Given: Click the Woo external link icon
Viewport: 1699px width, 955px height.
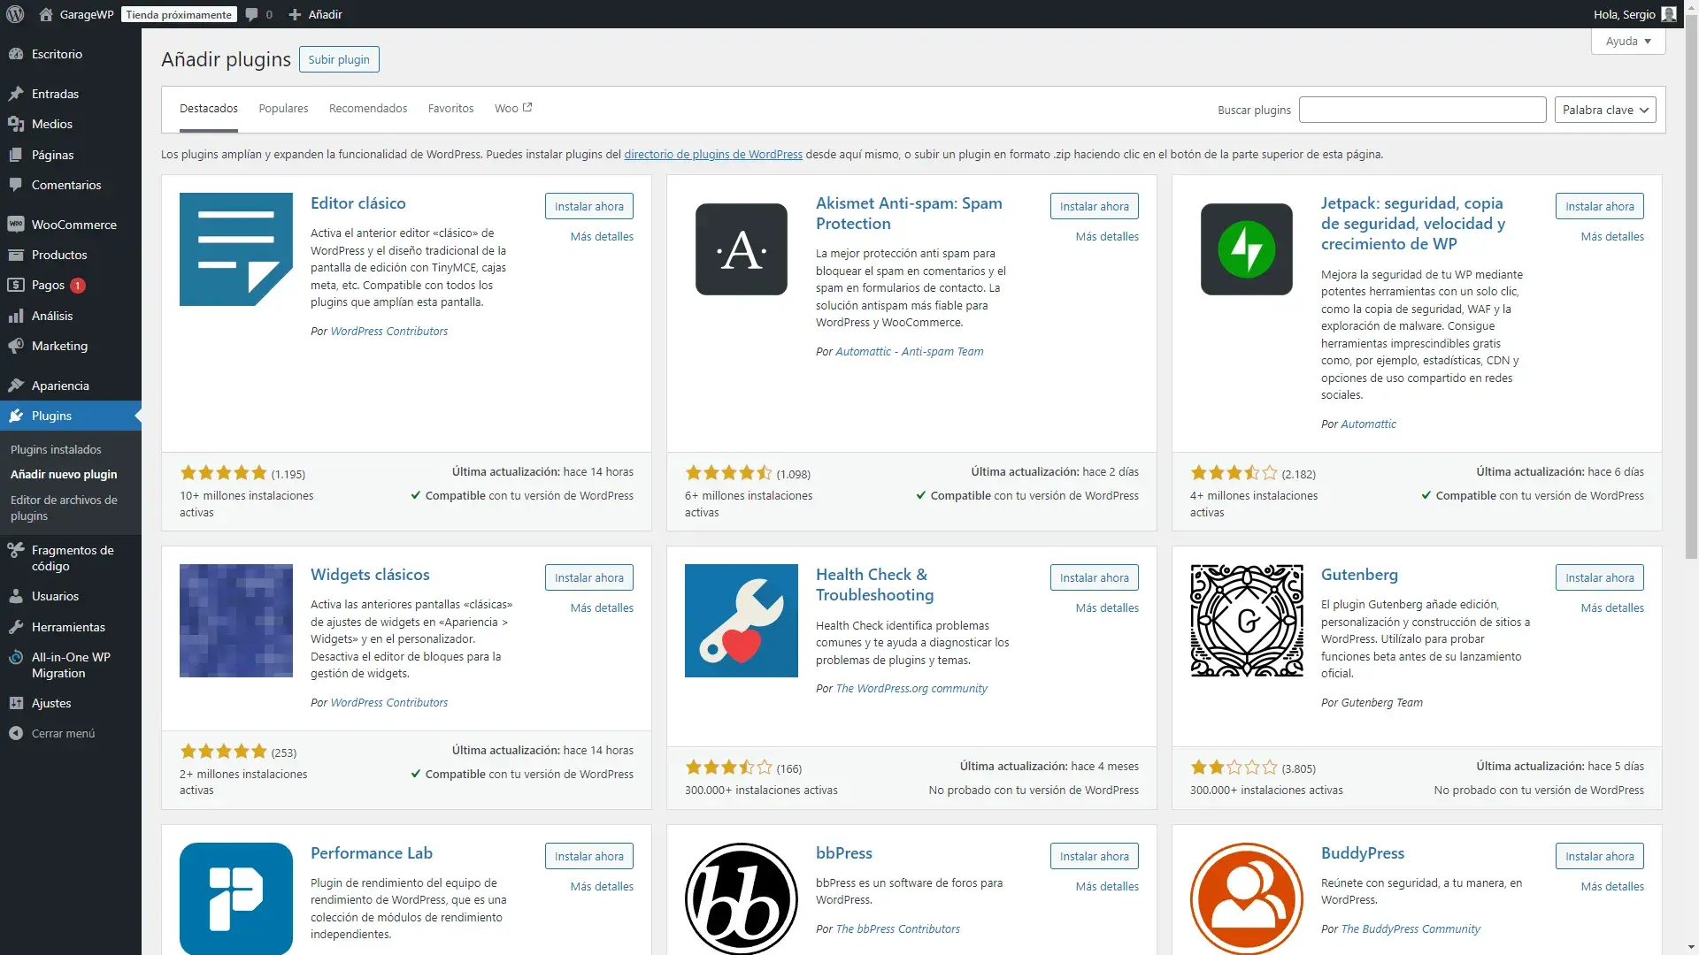Looking at the screenshot, I should [x=527, y=107].
